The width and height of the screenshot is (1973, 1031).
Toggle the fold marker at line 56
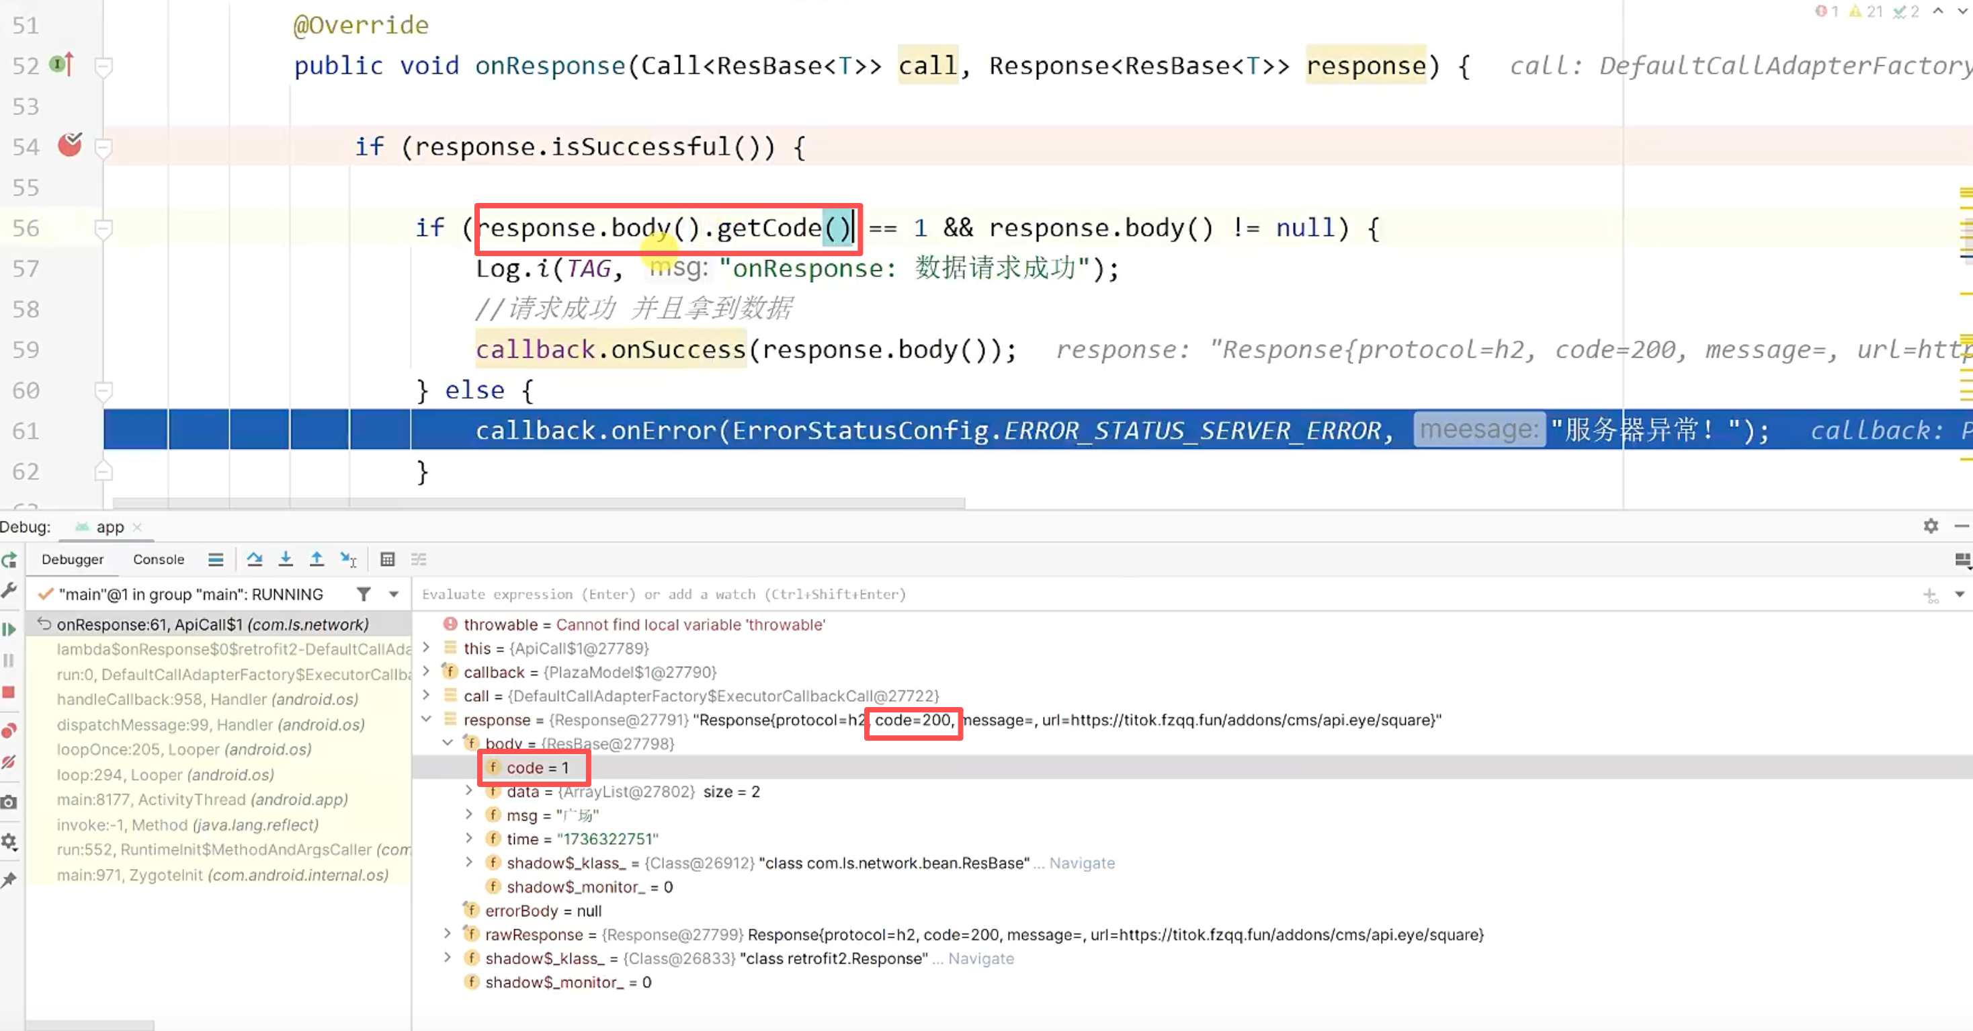[103, 227]
